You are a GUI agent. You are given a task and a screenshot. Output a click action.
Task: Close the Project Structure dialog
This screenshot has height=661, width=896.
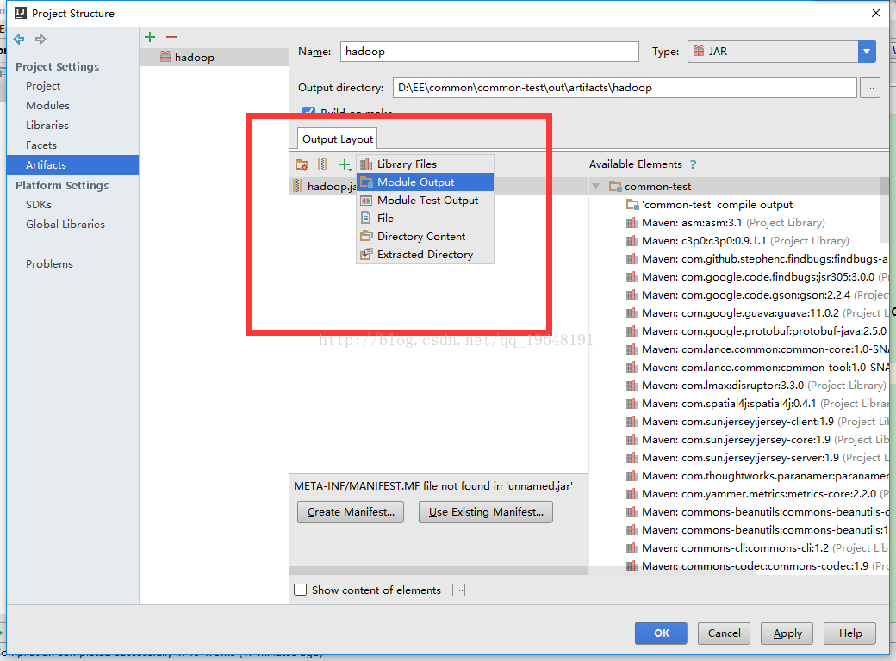876,13
